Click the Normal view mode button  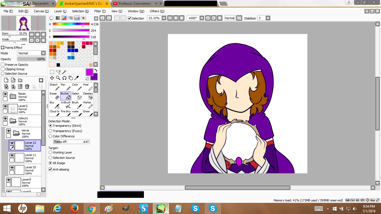tap(230, 18)
